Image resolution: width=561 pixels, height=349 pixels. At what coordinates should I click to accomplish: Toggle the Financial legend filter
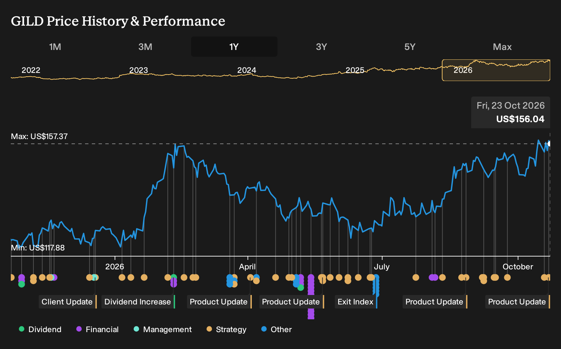[97, 329]
